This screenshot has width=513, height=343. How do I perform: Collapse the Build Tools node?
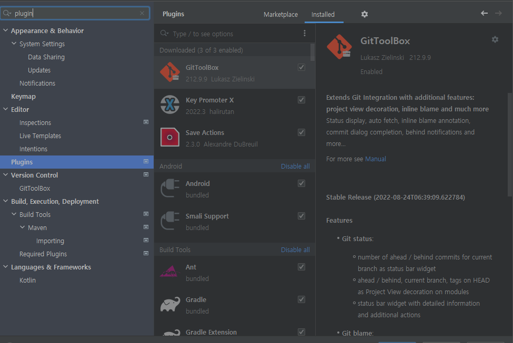click(14, 214)
